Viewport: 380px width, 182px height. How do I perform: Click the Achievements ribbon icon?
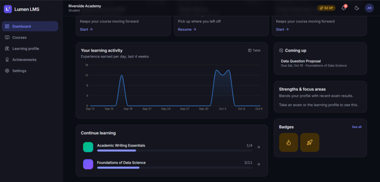click(x=7, y=60)
